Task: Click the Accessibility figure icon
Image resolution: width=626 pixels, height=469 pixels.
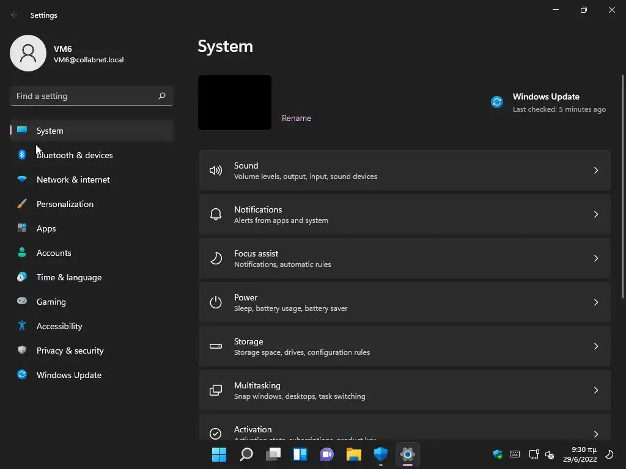Action: 22,326
